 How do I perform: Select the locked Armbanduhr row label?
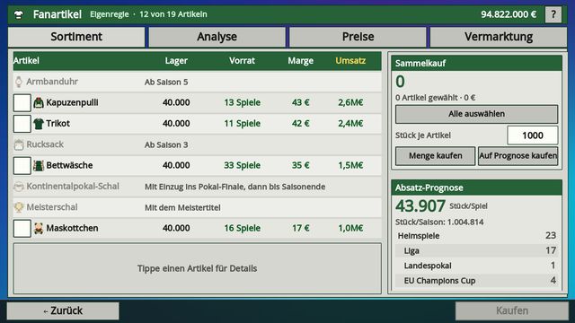(x=52, y=82)
